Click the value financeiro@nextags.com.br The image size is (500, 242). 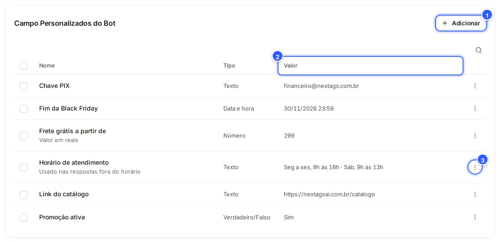pyautogui.click(x=321, y=86)
